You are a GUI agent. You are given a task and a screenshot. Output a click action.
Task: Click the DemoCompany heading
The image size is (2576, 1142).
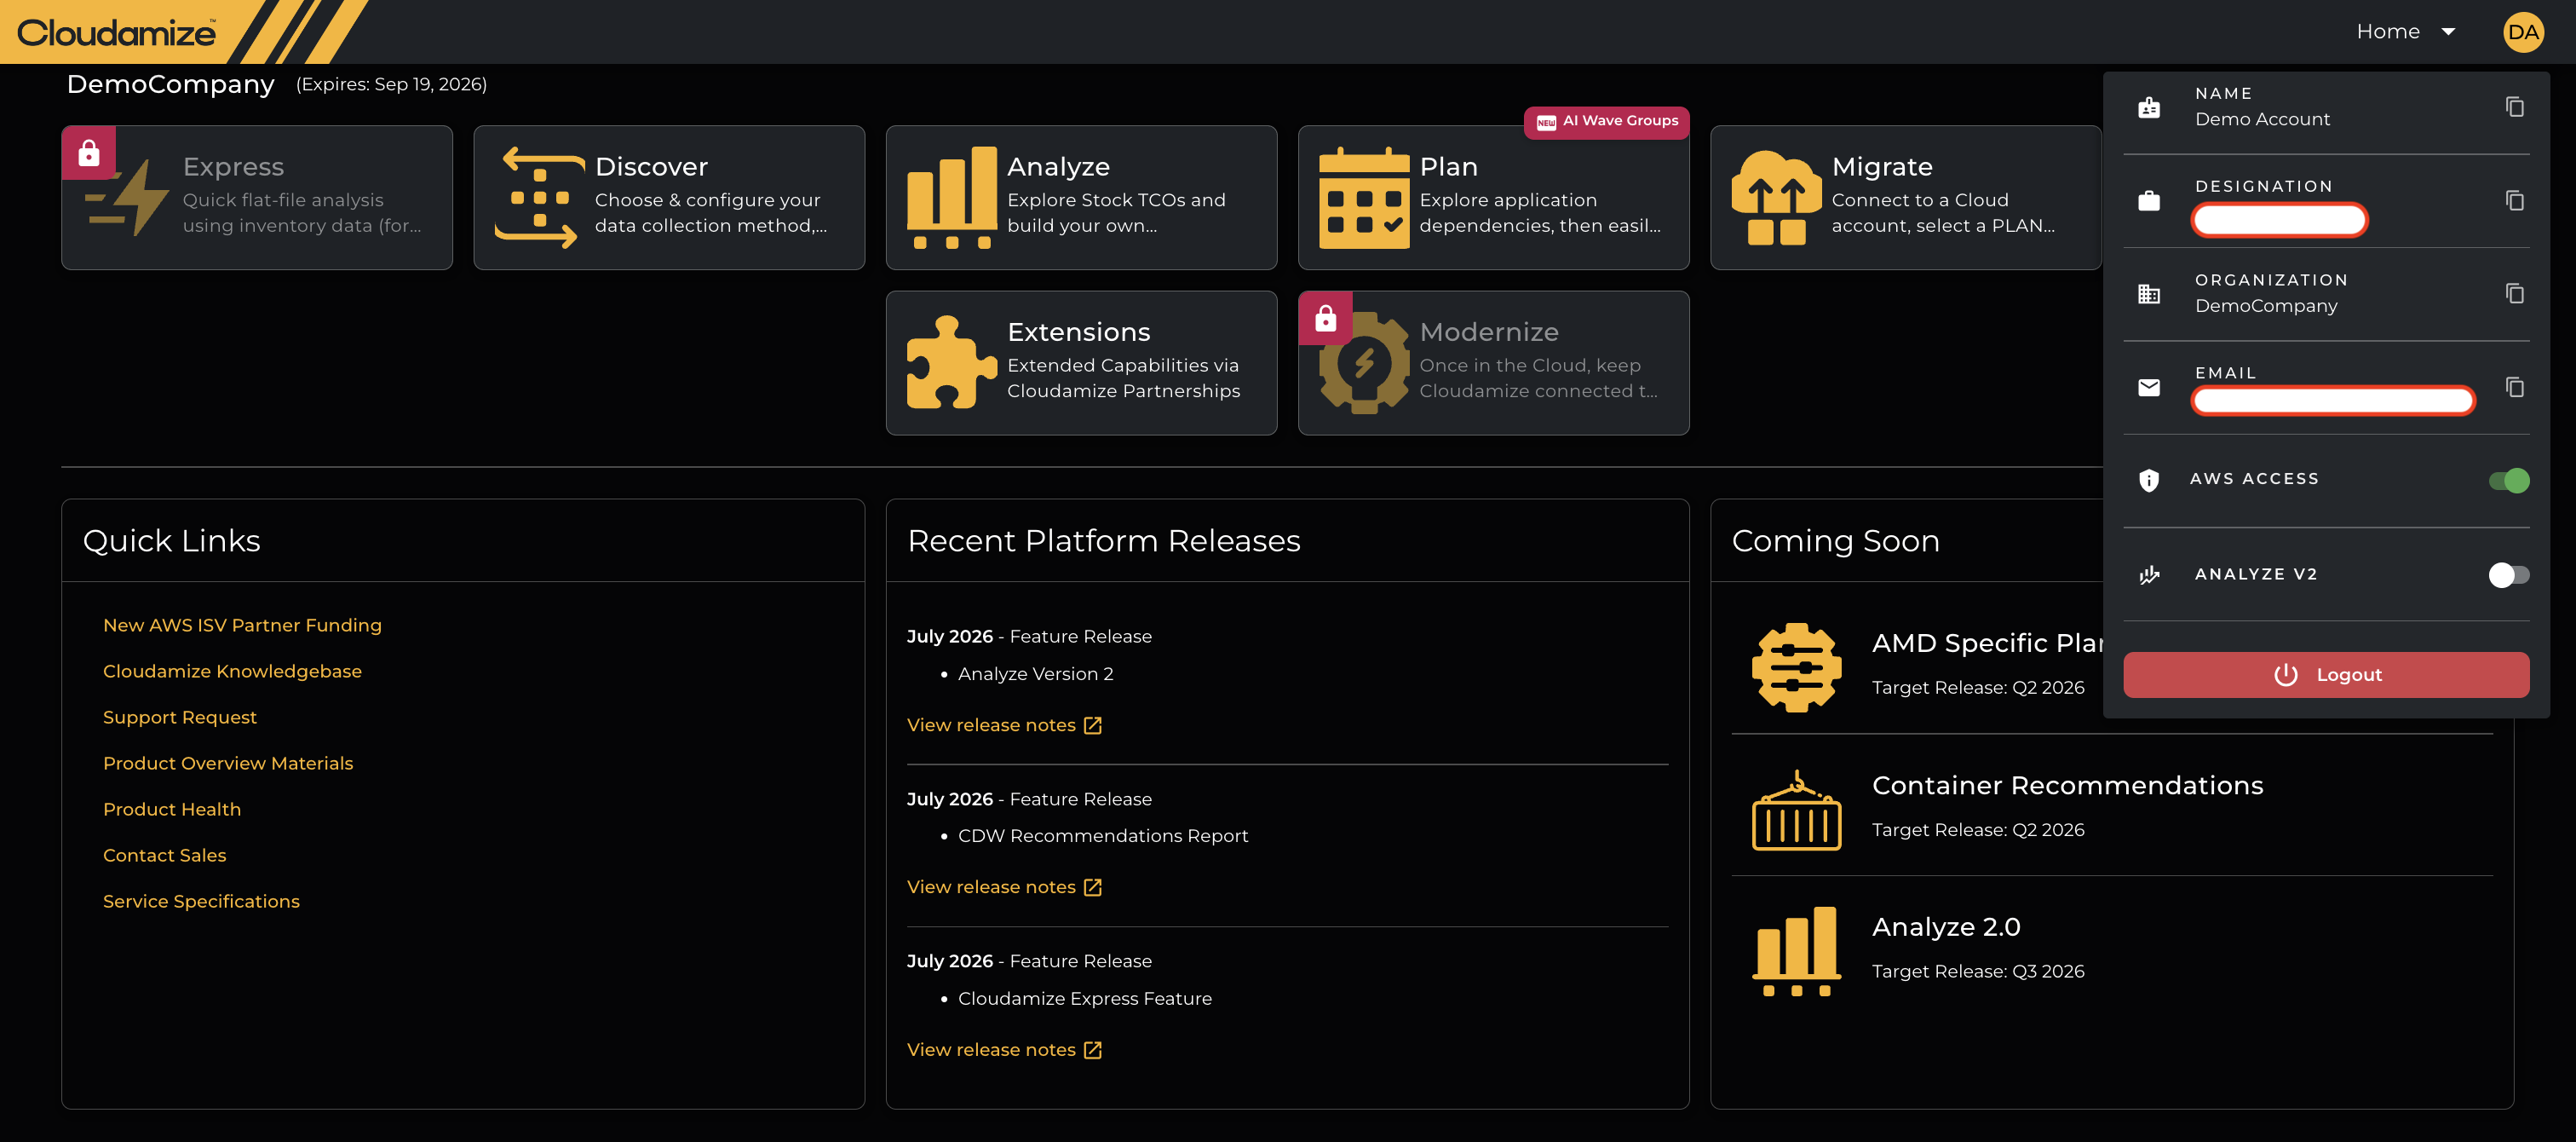click(x=170, y=84)
